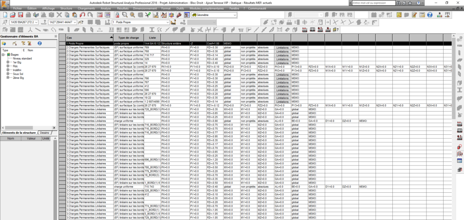Click Limitations button in list 329 row
464x220 pixels.
[282, 59]
